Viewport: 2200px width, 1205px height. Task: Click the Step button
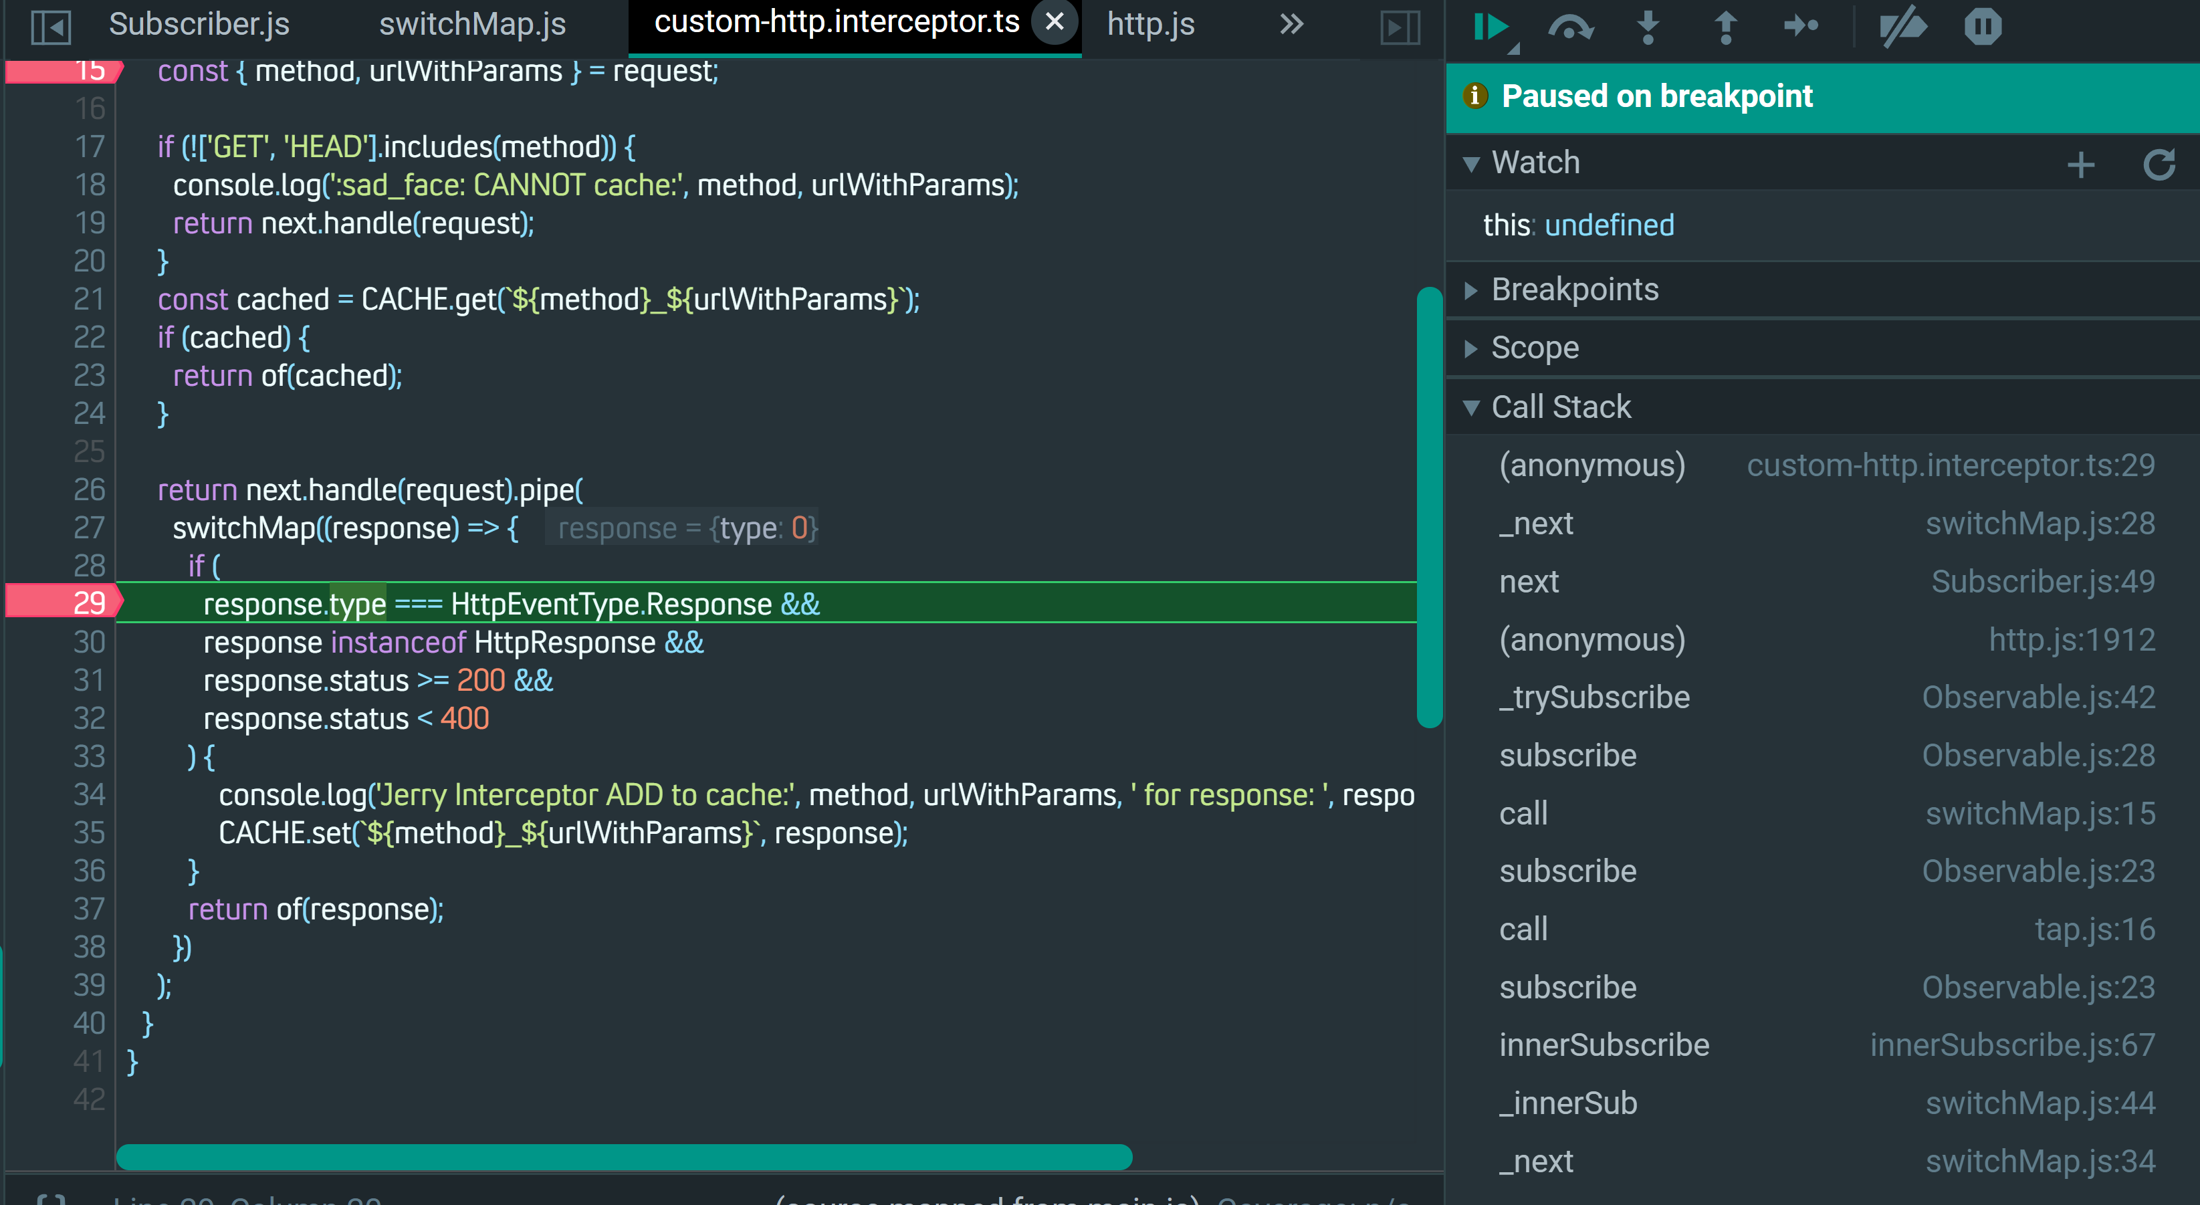point(1801,27)
